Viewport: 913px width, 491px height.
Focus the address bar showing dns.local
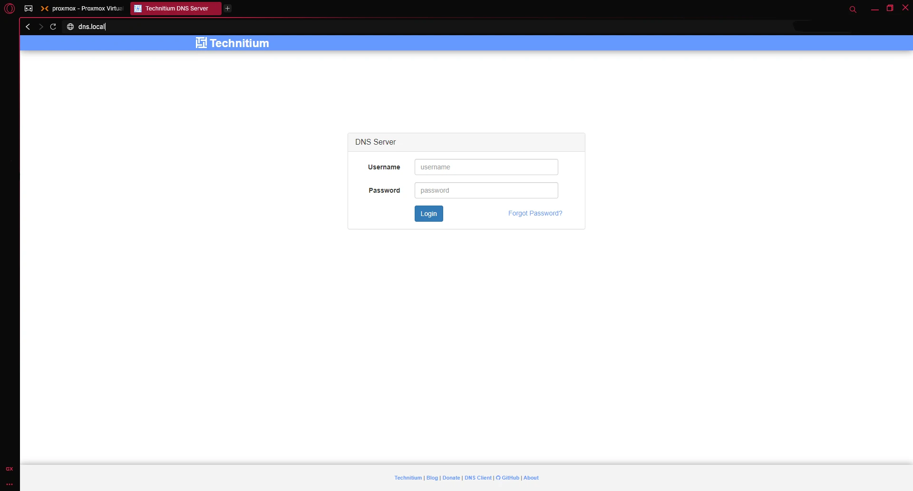[428, 27]
